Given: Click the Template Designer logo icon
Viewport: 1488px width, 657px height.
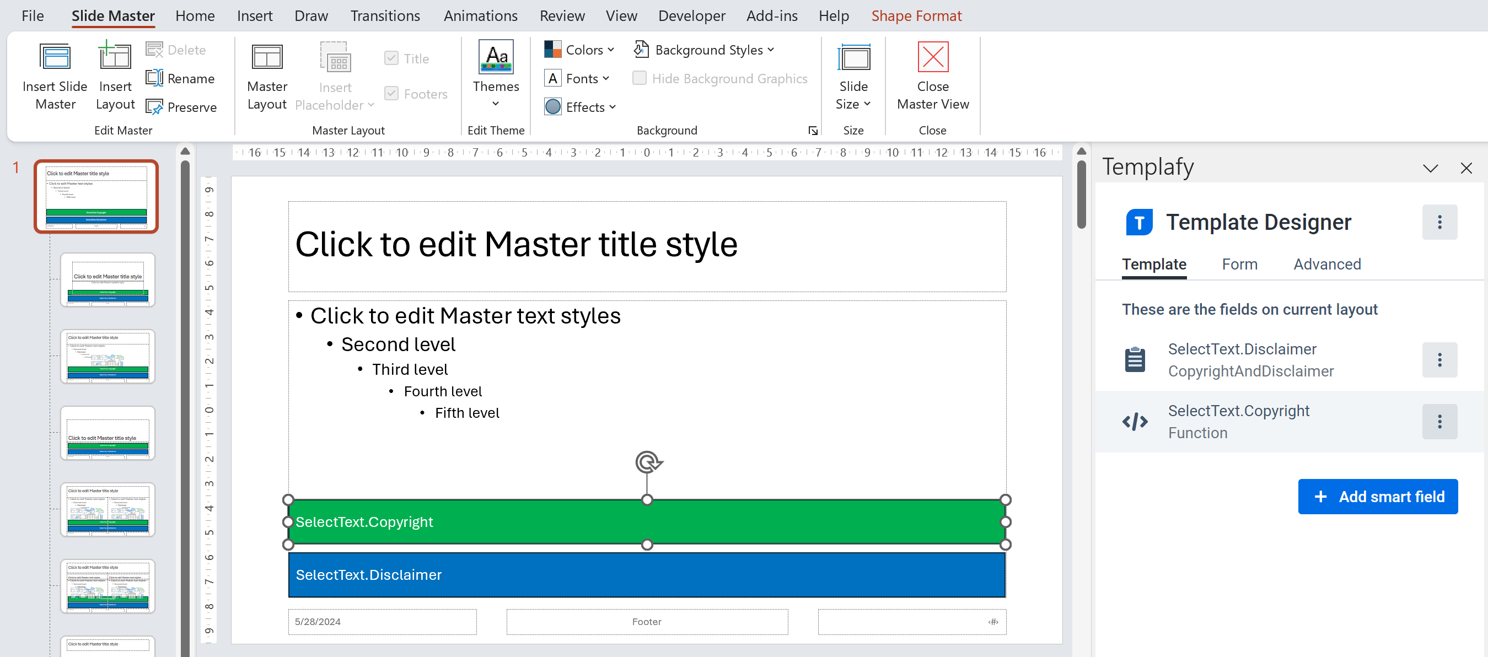Looking at the screenshot, I should [1138, 222].
